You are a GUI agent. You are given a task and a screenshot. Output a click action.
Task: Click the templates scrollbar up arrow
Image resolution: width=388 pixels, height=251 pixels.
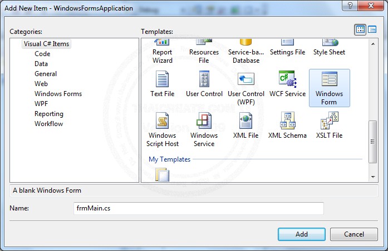[x=373, y=44]
